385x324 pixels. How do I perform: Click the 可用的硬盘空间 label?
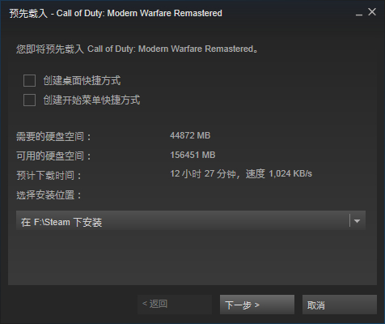[53, 156]
